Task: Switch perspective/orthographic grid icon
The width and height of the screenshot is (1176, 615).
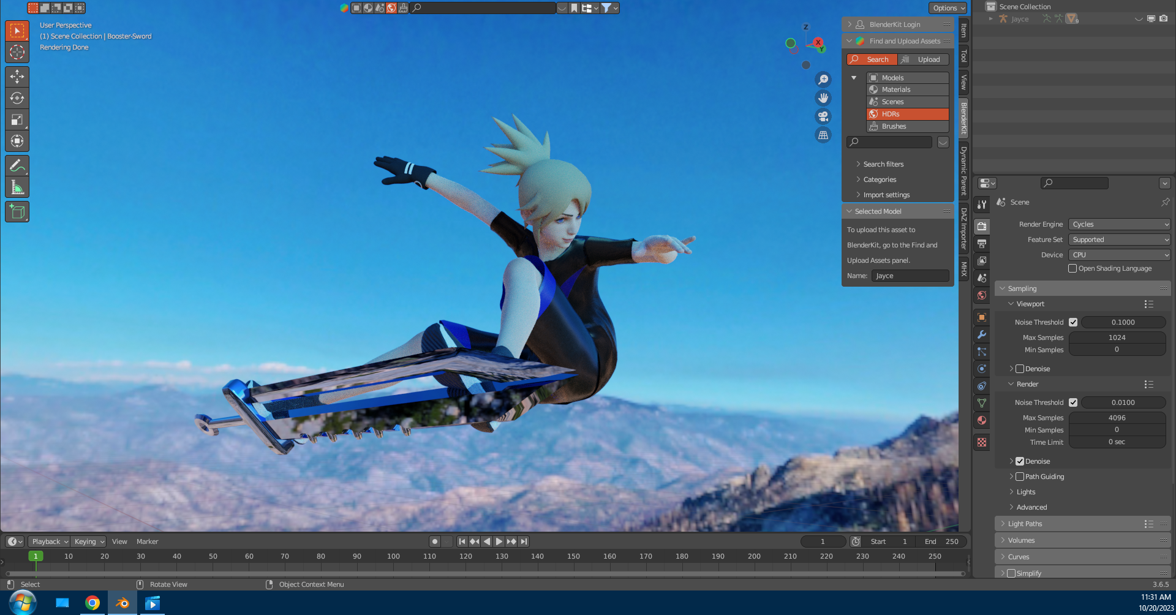Action: click(x=823, y=135)
